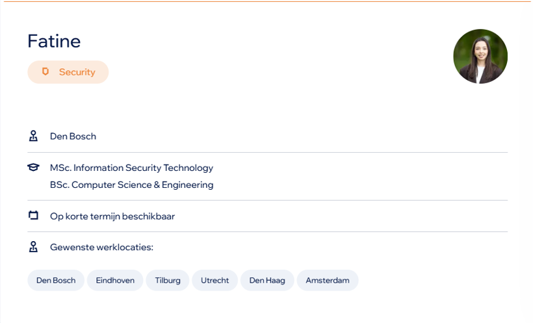Click the shield icon in Security badge
The width and height of the screenshot is (533, 323).
(45, 71)
